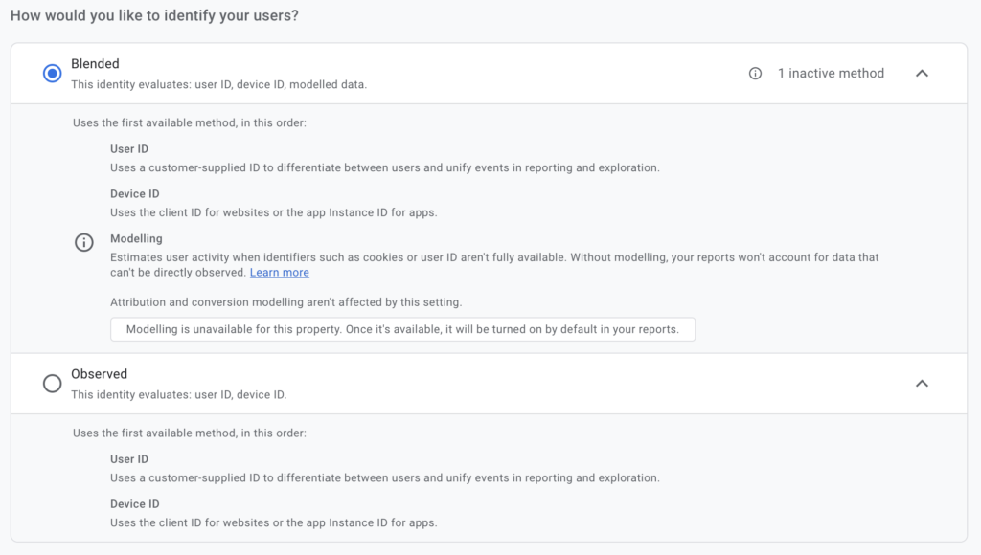
Task: Click User ID heading under Blended
Action: click(129, 149)
